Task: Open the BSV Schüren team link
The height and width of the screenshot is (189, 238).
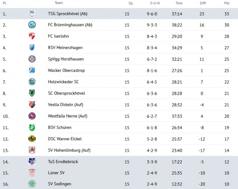Action: tap(59, 128)
